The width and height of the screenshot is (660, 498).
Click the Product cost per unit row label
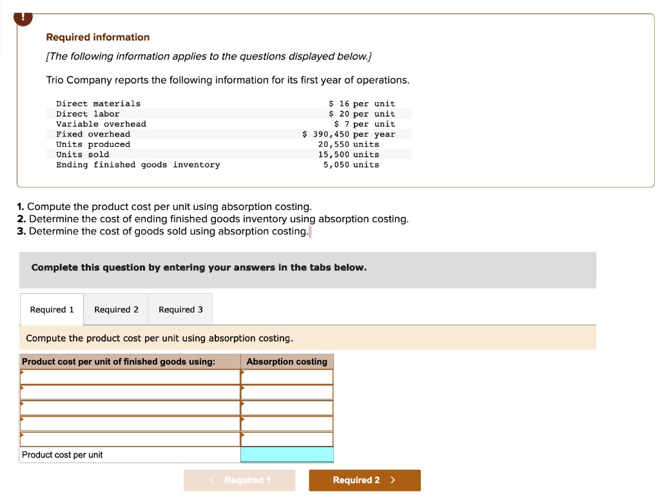coord(61,455)
